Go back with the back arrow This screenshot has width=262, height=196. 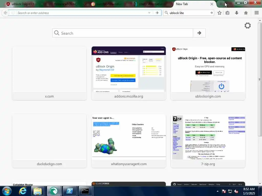5,13
